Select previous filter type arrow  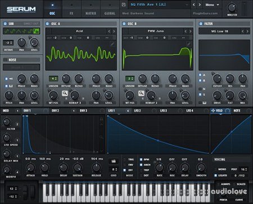(x=243, y=31)
